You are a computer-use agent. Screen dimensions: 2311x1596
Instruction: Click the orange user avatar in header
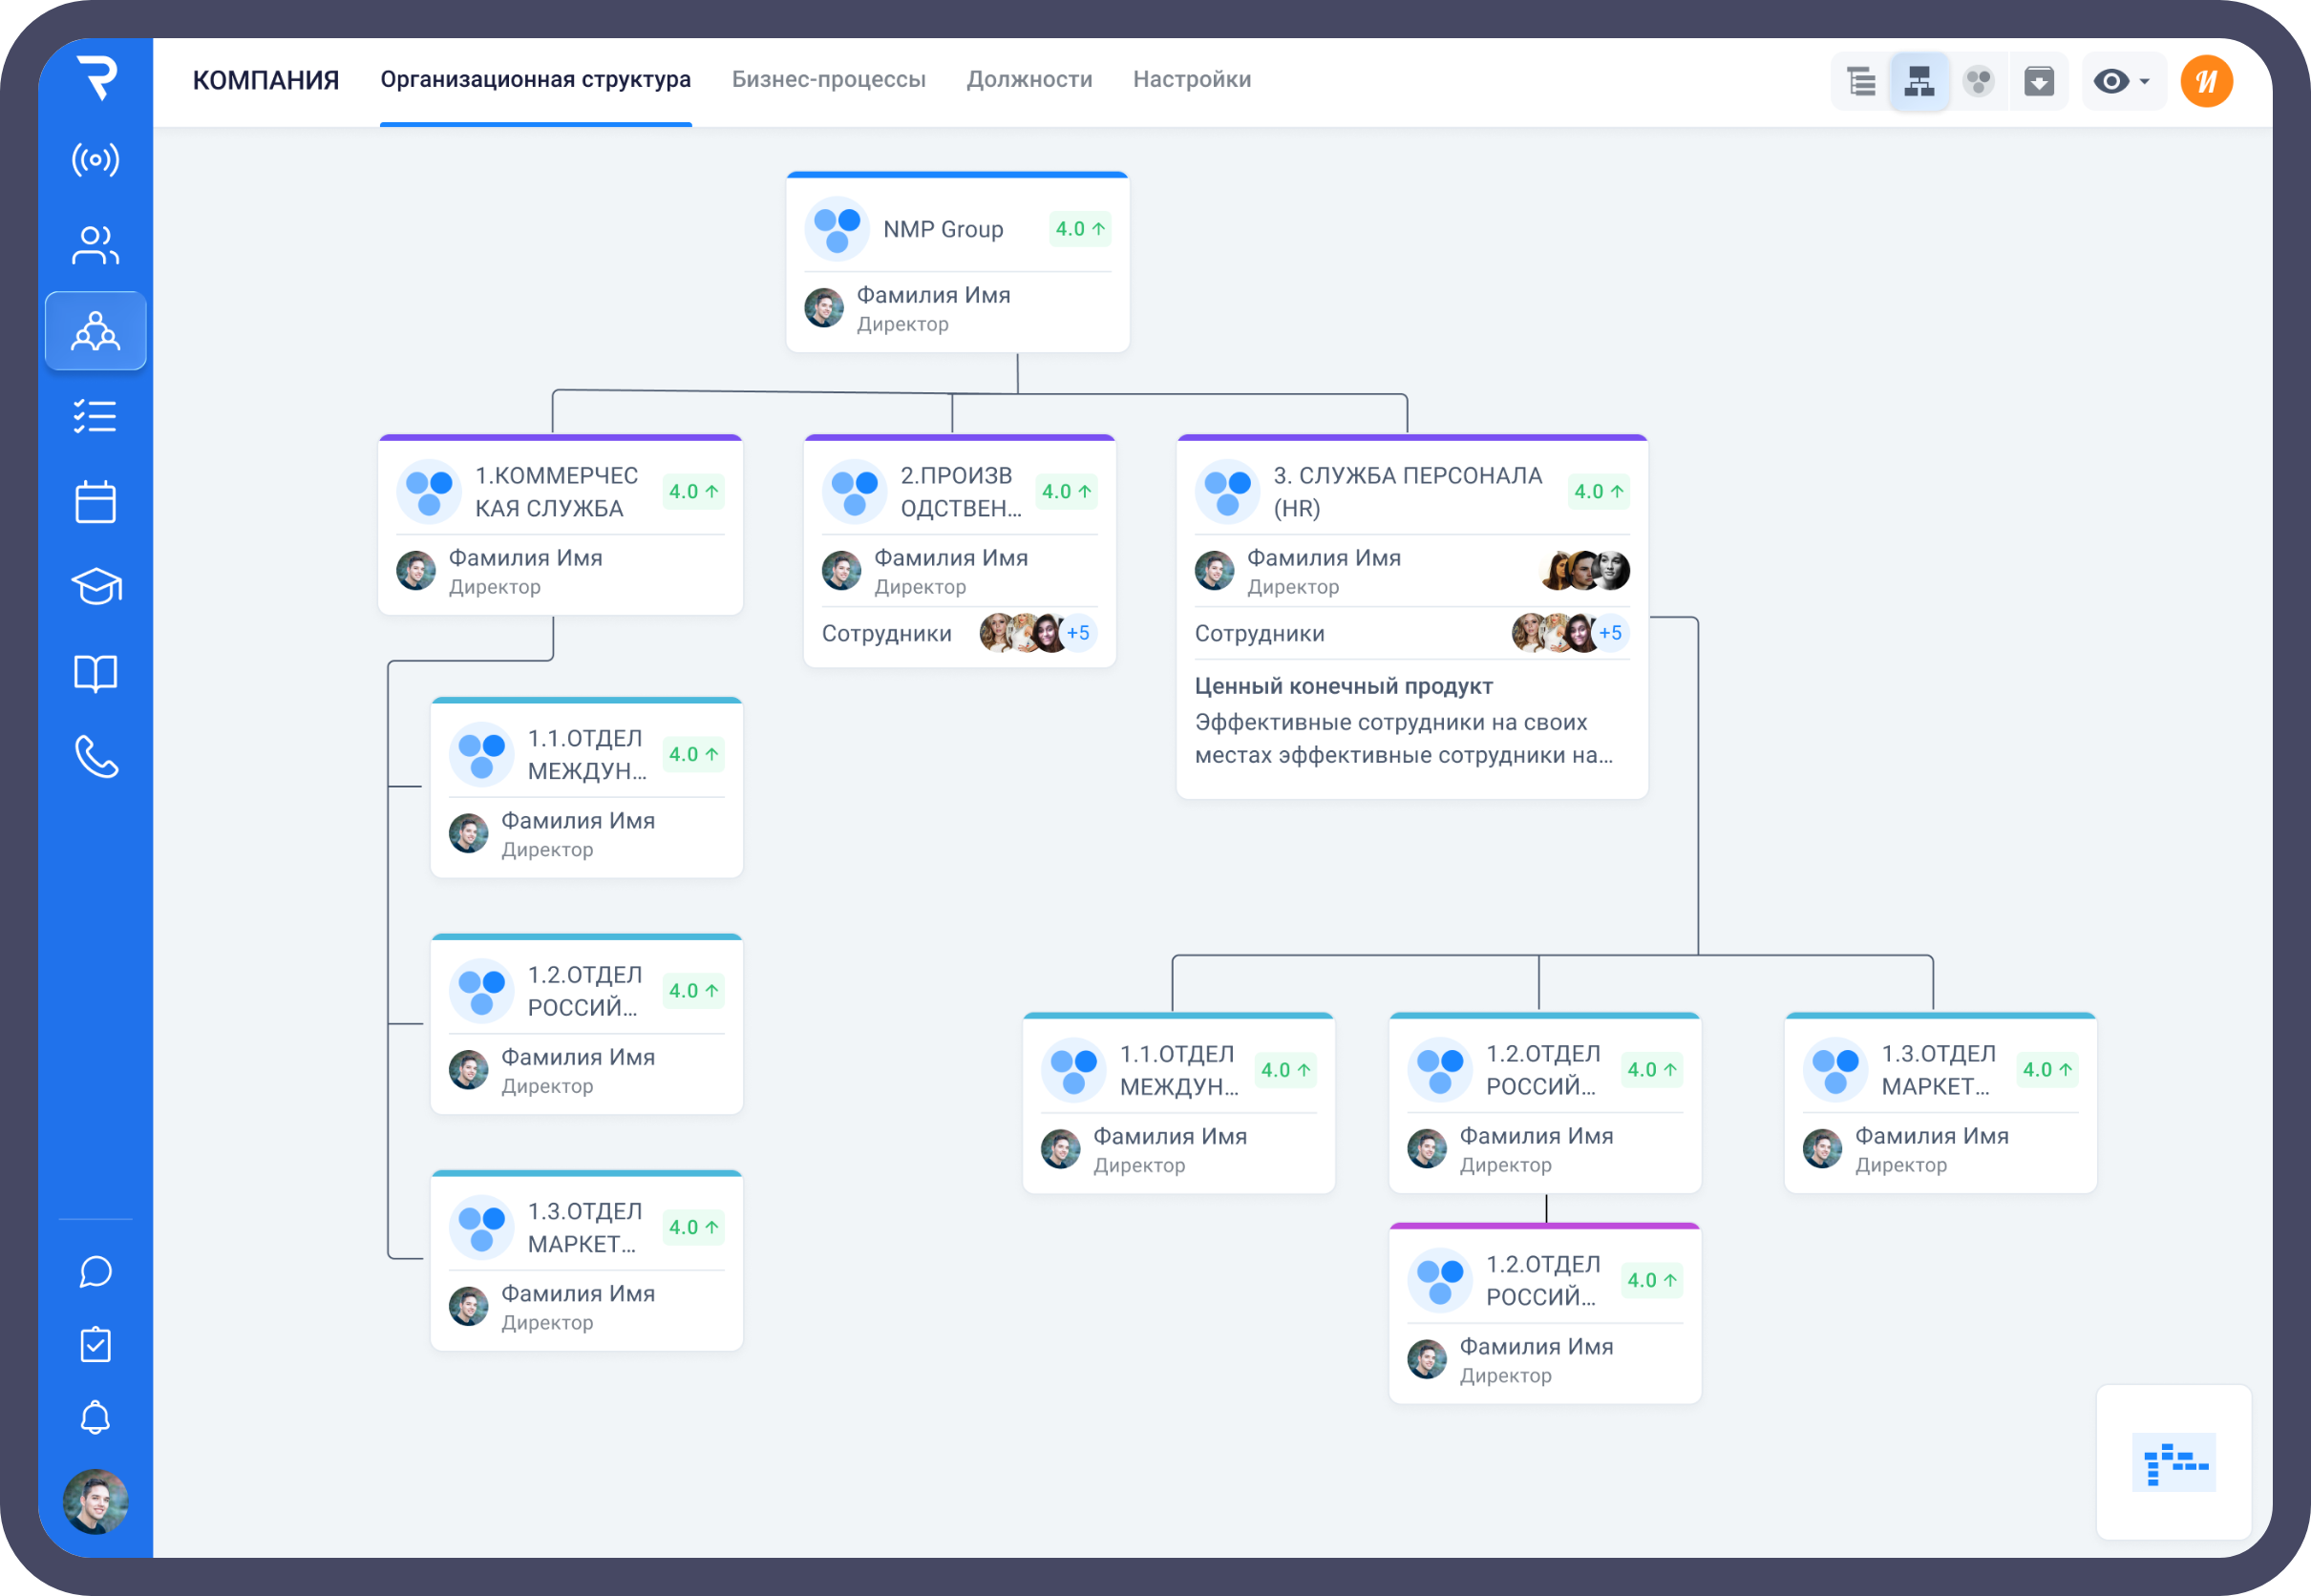(2207, 81)
